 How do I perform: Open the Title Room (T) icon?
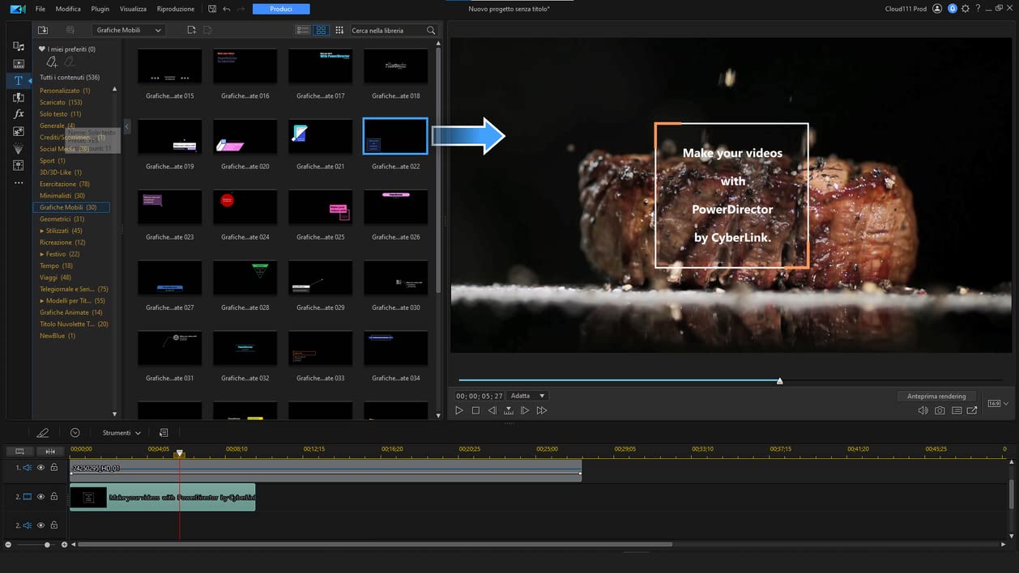(x=18, y=81)
